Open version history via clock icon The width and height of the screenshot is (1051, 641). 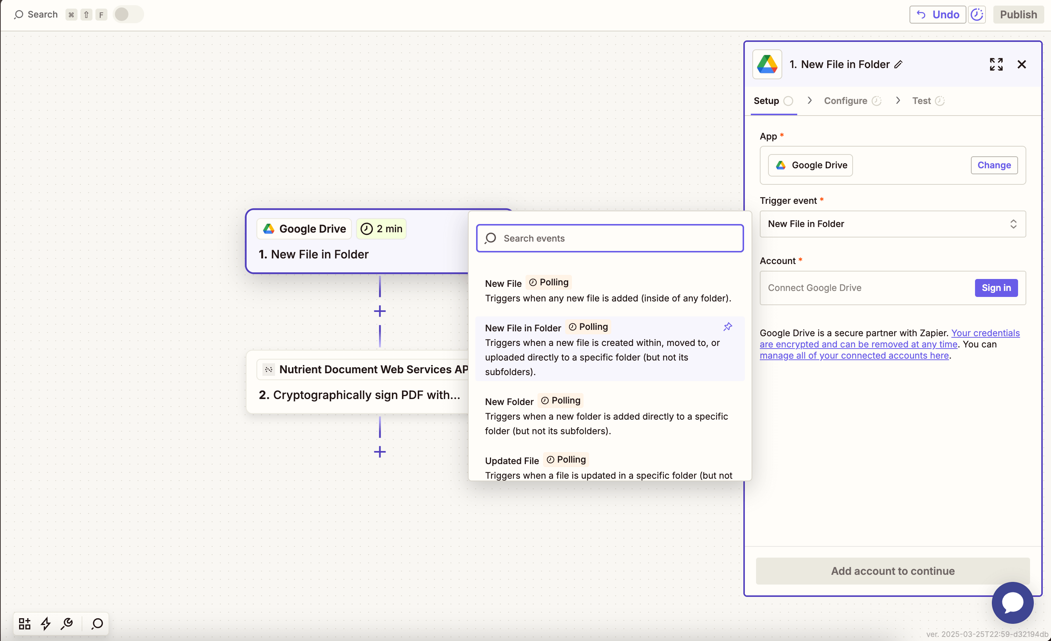tap(977, 14)
